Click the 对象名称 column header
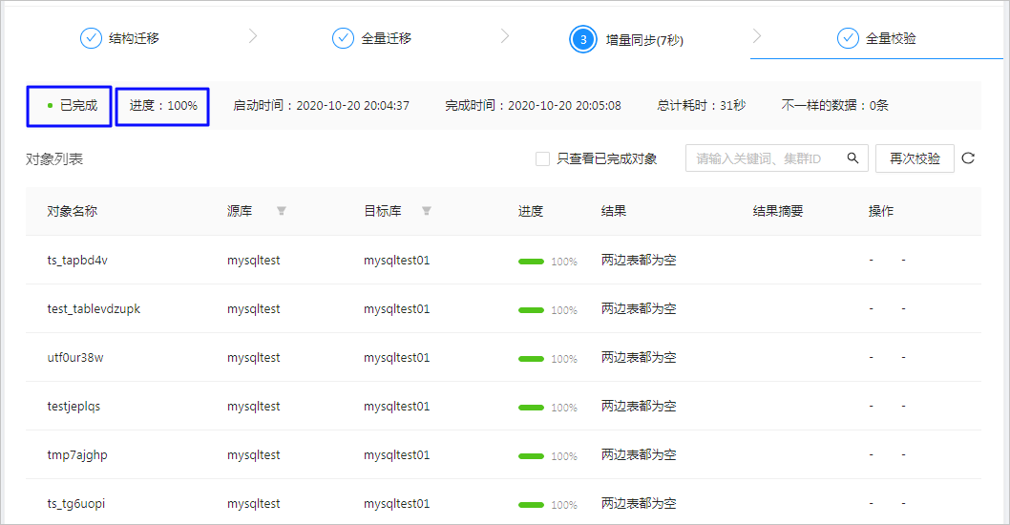Viewport: 1010px width, 525px height. point(73,211)
